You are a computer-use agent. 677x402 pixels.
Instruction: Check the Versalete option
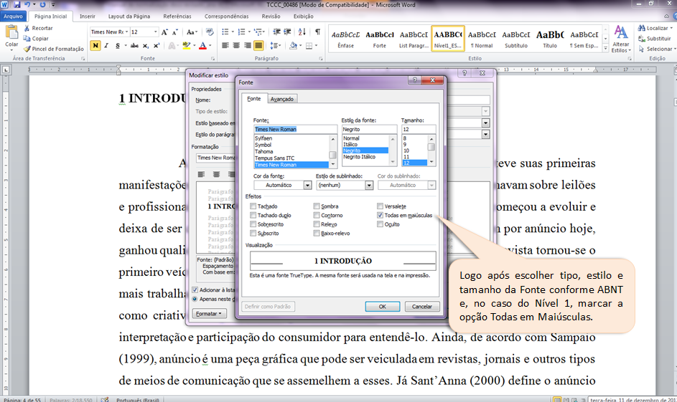380,206
